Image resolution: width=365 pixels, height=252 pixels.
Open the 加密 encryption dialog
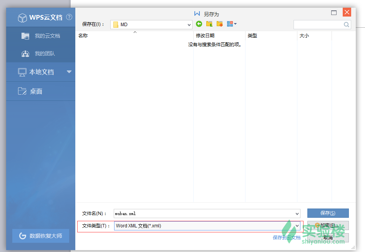coord(328,226)
